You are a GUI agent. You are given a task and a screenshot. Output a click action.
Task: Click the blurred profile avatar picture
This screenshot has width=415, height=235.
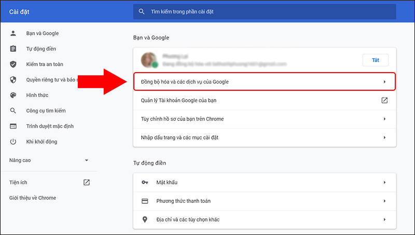coord(149,60)
